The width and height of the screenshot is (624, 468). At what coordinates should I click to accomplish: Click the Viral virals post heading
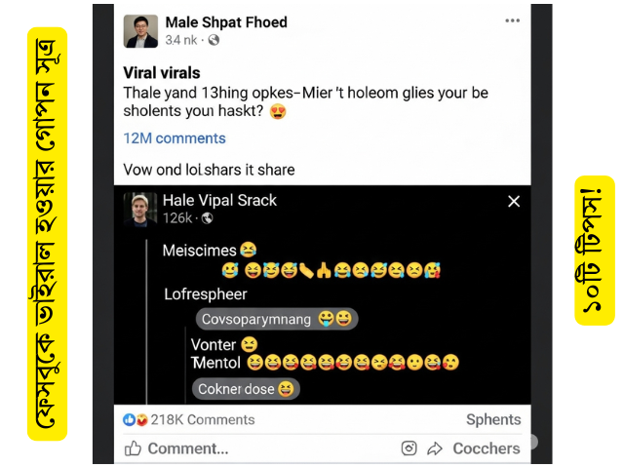(x=162, y=72)
